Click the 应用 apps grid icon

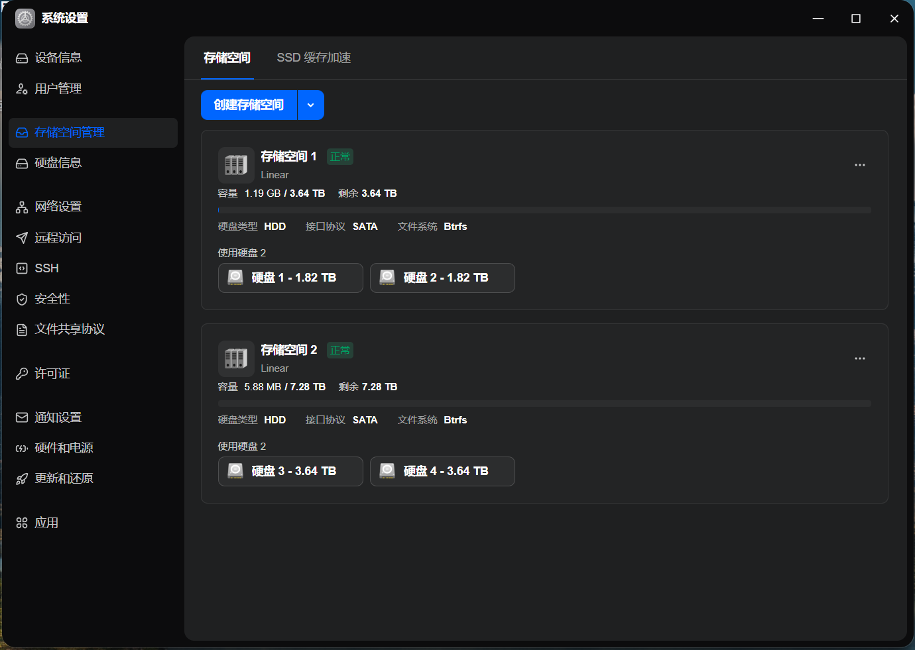[x=22, y=523]
